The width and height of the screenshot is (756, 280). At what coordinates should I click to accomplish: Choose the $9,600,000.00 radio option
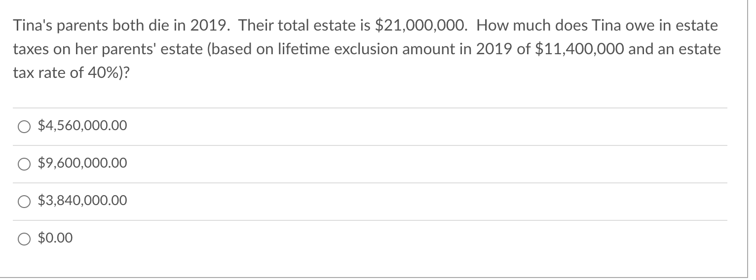coord(25,164)
